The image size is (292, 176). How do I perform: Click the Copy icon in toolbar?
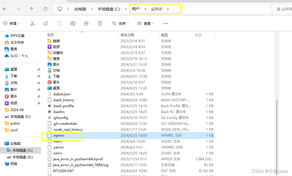coord(46,23)
